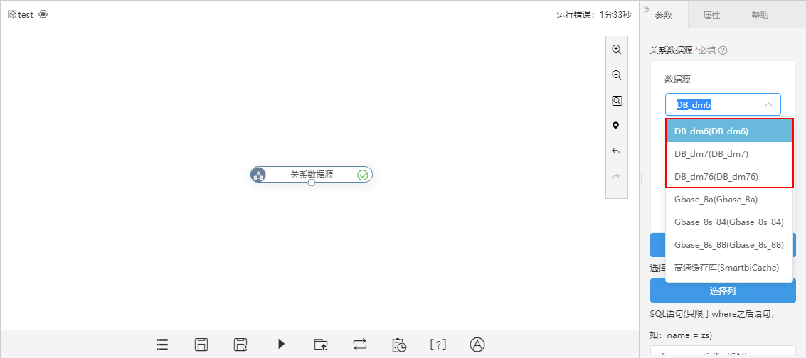Click the 数据源 combo box showing DB_dm6

point(723,104)
